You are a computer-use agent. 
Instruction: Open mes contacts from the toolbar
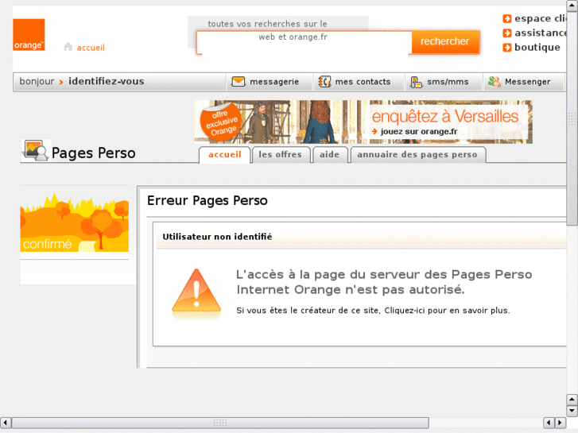click(363, 82)
